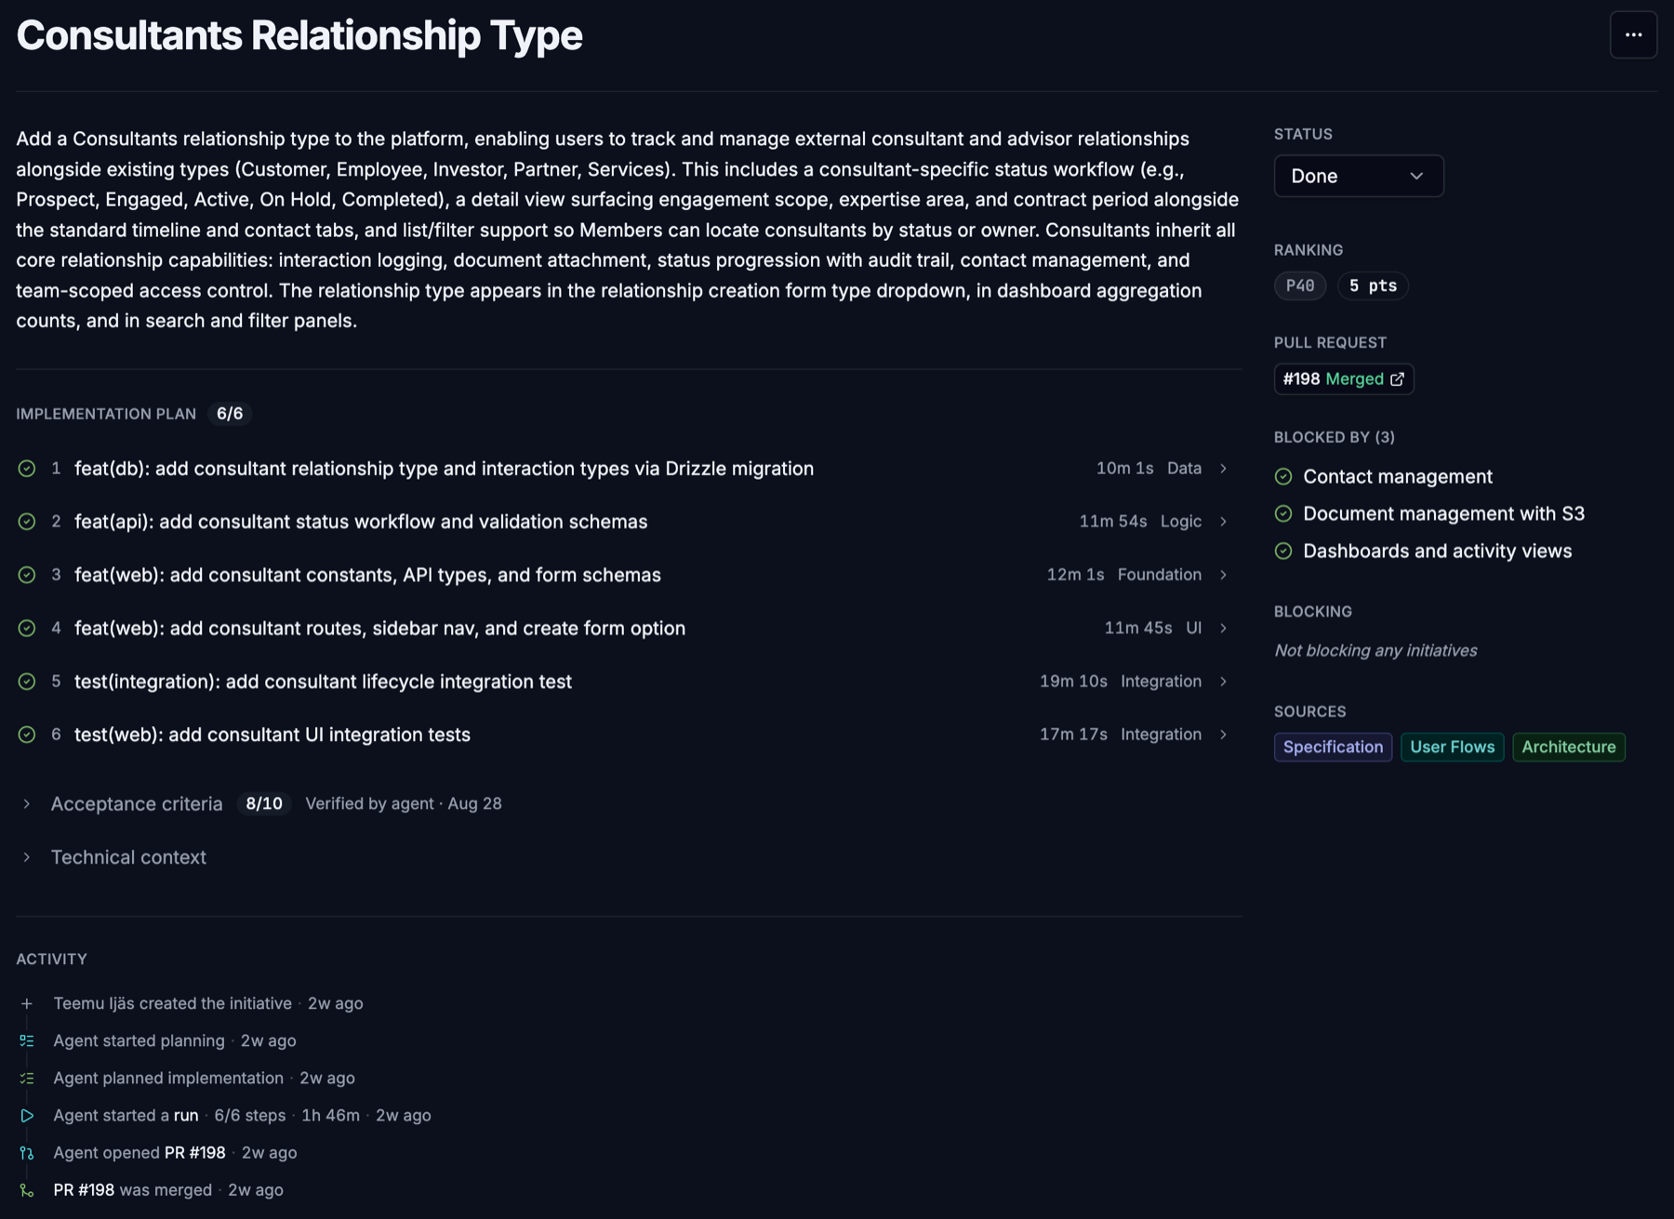Click completed check icon of step 4
This screenshot has width=1674, height=1219.
[x=27, y=629]
